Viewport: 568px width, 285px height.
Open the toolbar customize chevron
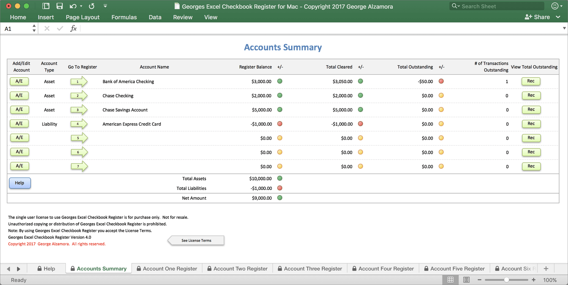tap(105, 6)
